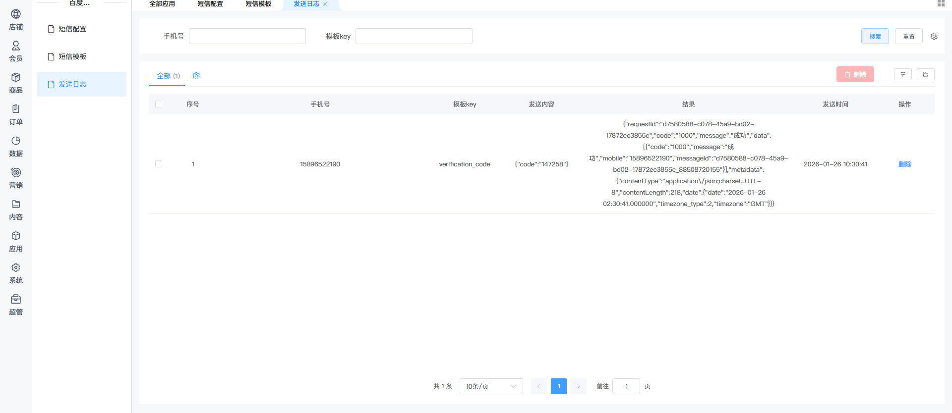Check the checkbox for row 15896522190
Image resolution: width=952 pixels, height=413 pixels.
click(x=159, y=164)
